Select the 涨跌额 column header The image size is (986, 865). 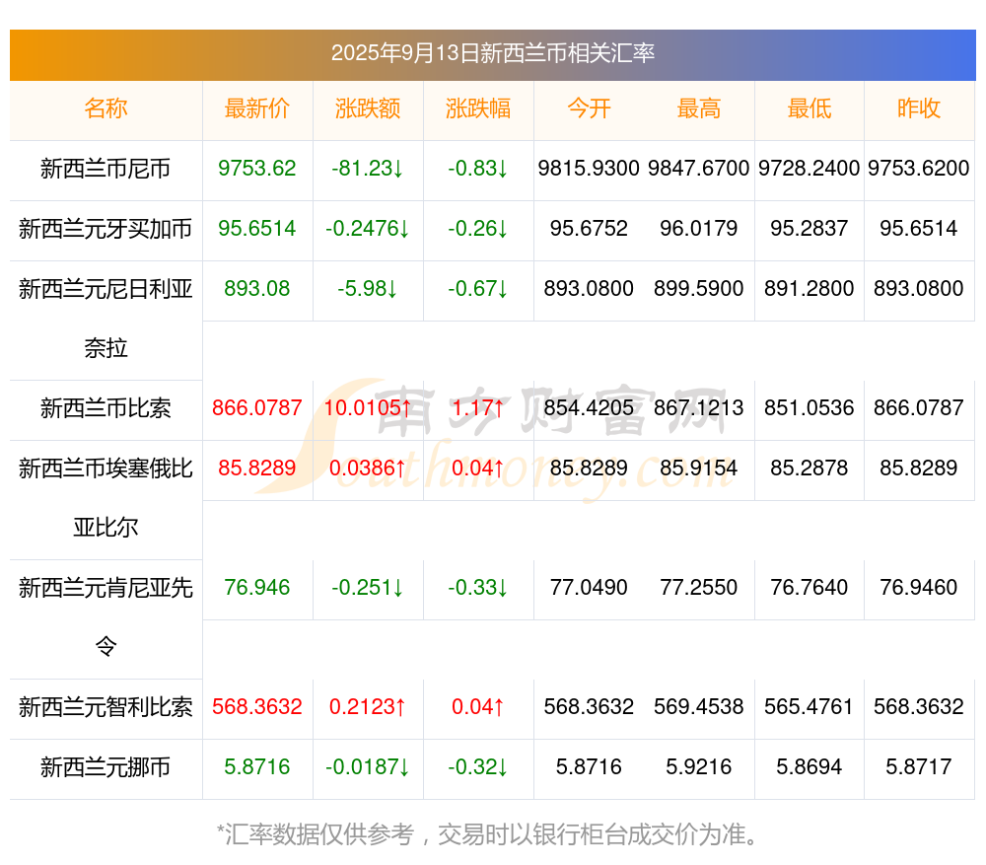click(x=368, y=108)
